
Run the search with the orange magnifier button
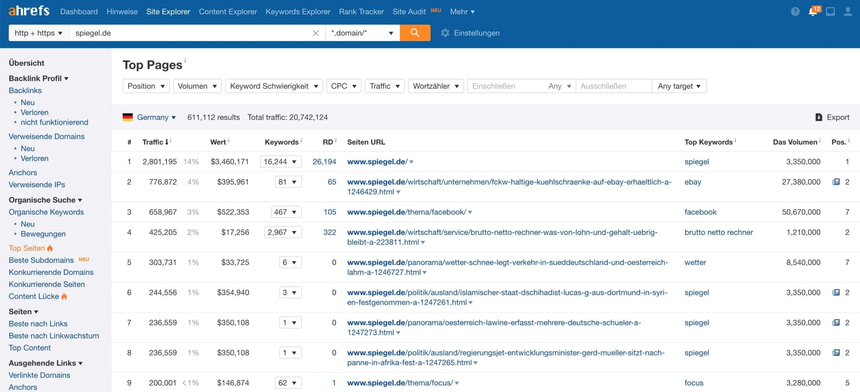pos(415,33)
